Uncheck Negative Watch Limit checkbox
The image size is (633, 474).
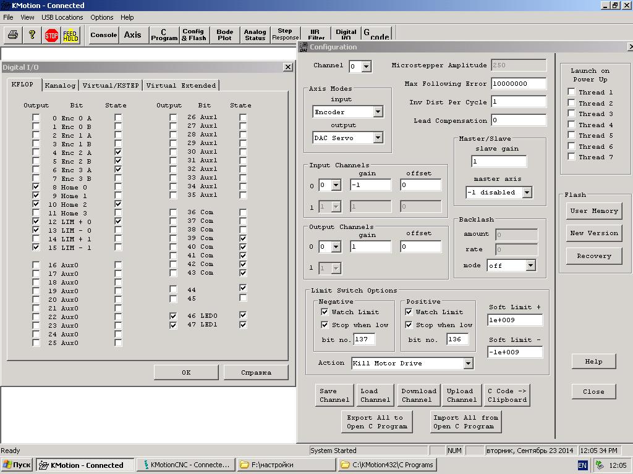pyautogui.click(x=325, y=312)
